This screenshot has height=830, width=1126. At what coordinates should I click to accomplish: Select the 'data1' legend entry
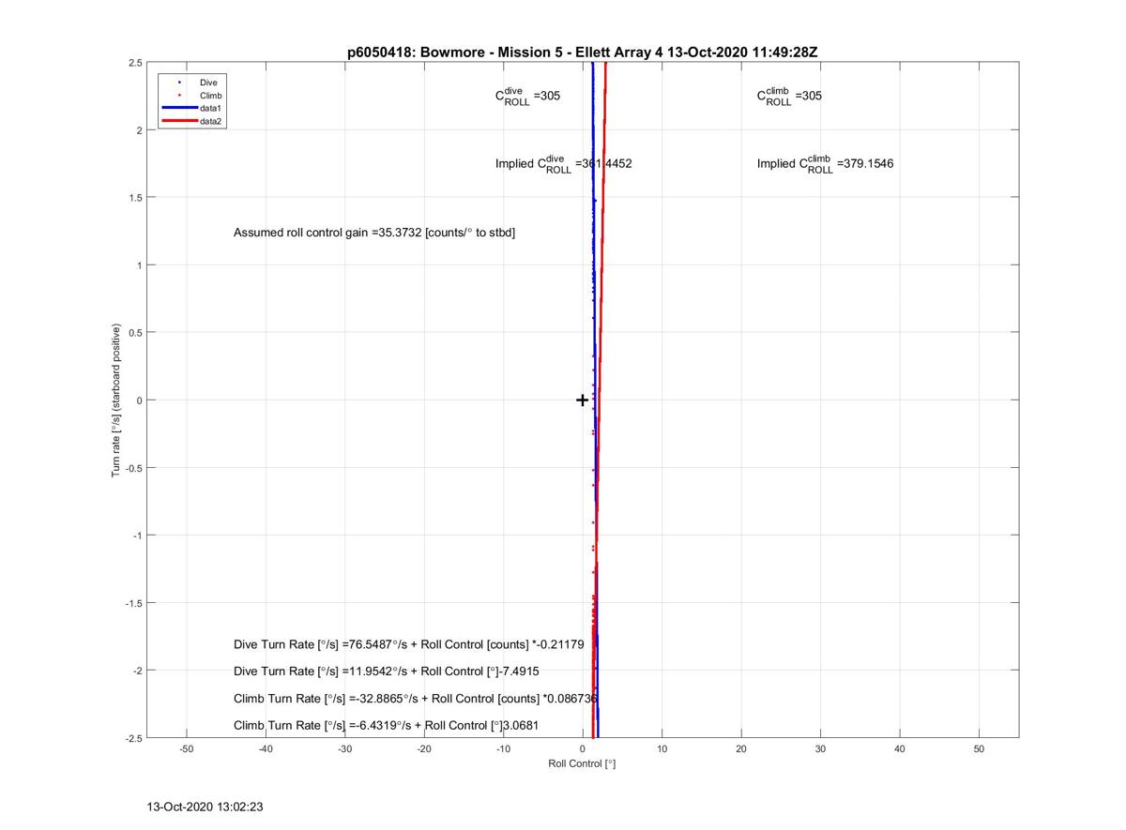click(x=210, y=109)
